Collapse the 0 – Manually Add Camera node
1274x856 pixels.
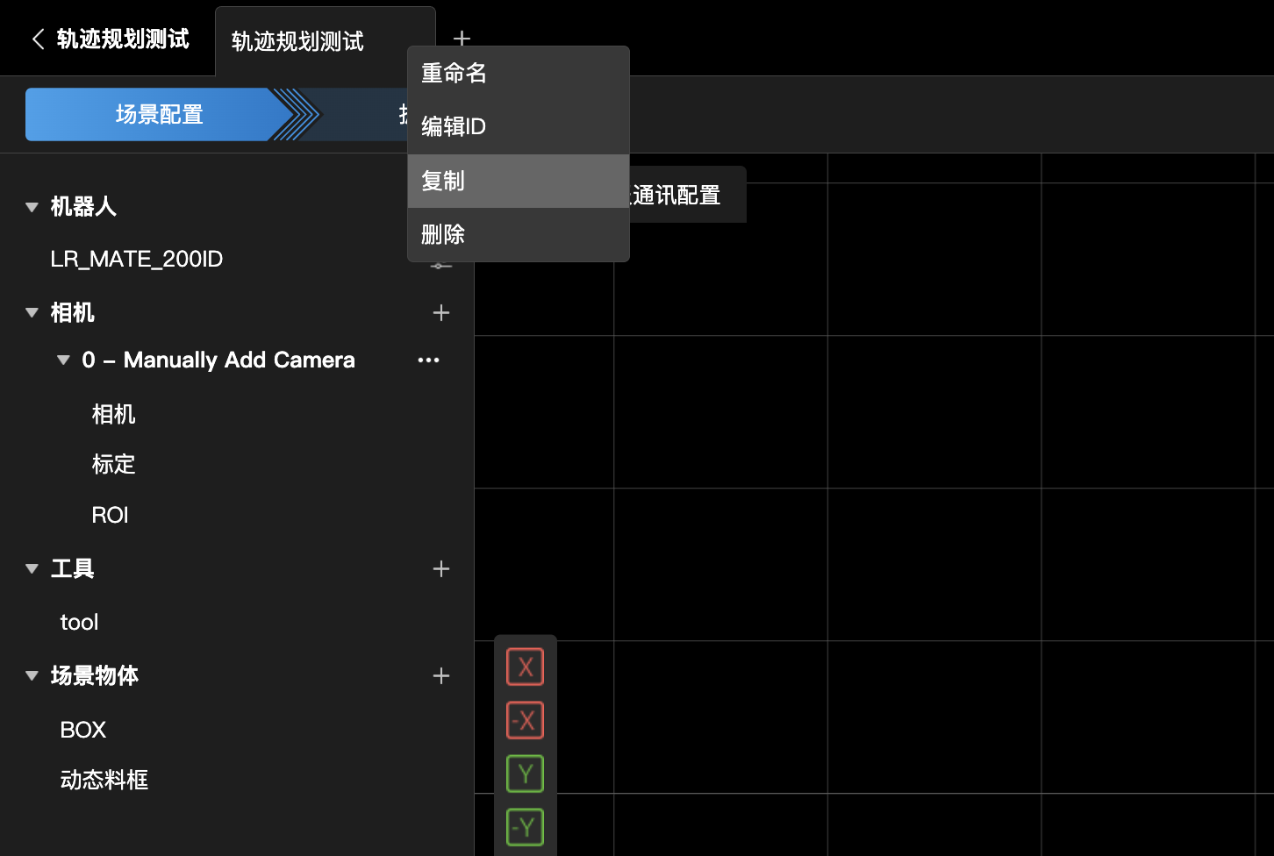[63, 360]
